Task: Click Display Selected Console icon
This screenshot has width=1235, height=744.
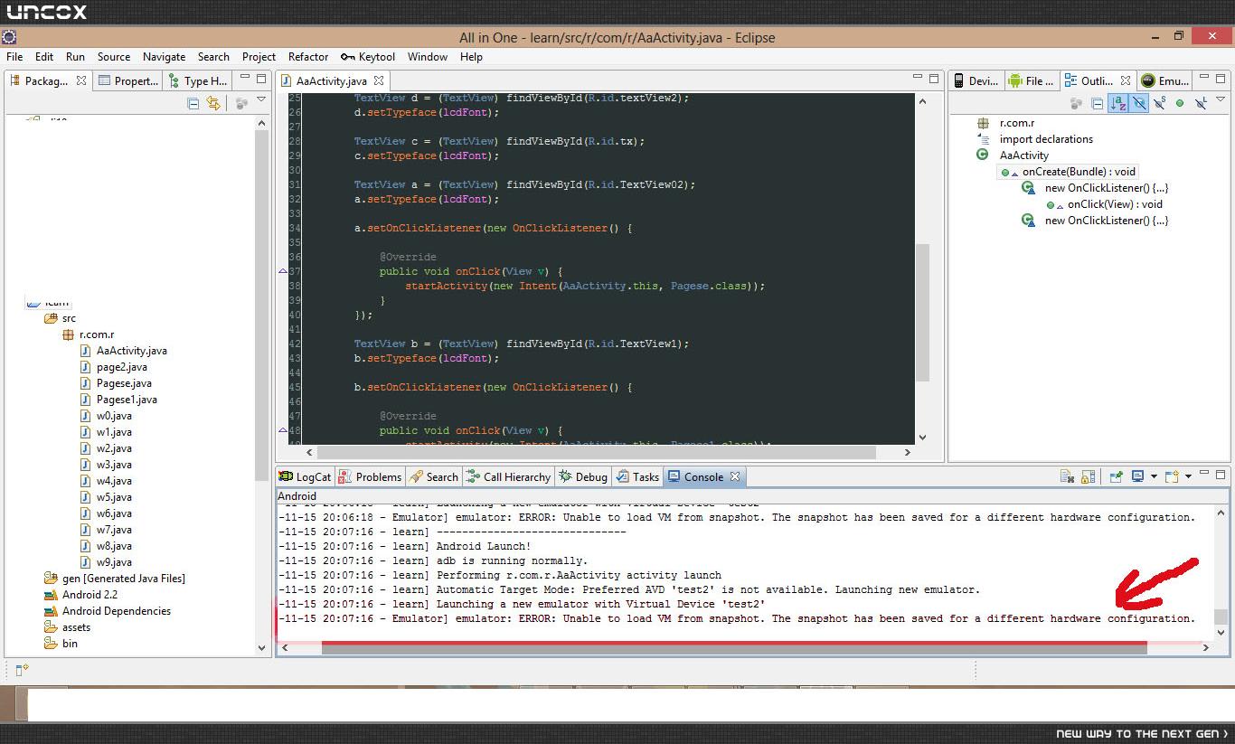Action: coord(1137,476)
